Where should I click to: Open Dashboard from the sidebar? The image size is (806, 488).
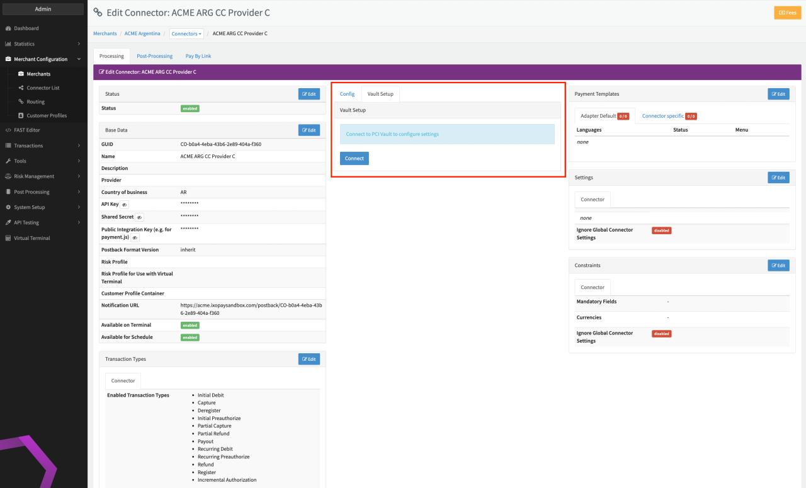click(x=26, y=28)
